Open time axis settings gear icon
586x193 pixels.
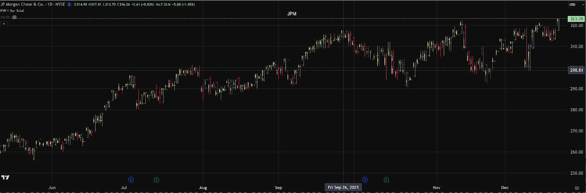click(x=577, y=188)
